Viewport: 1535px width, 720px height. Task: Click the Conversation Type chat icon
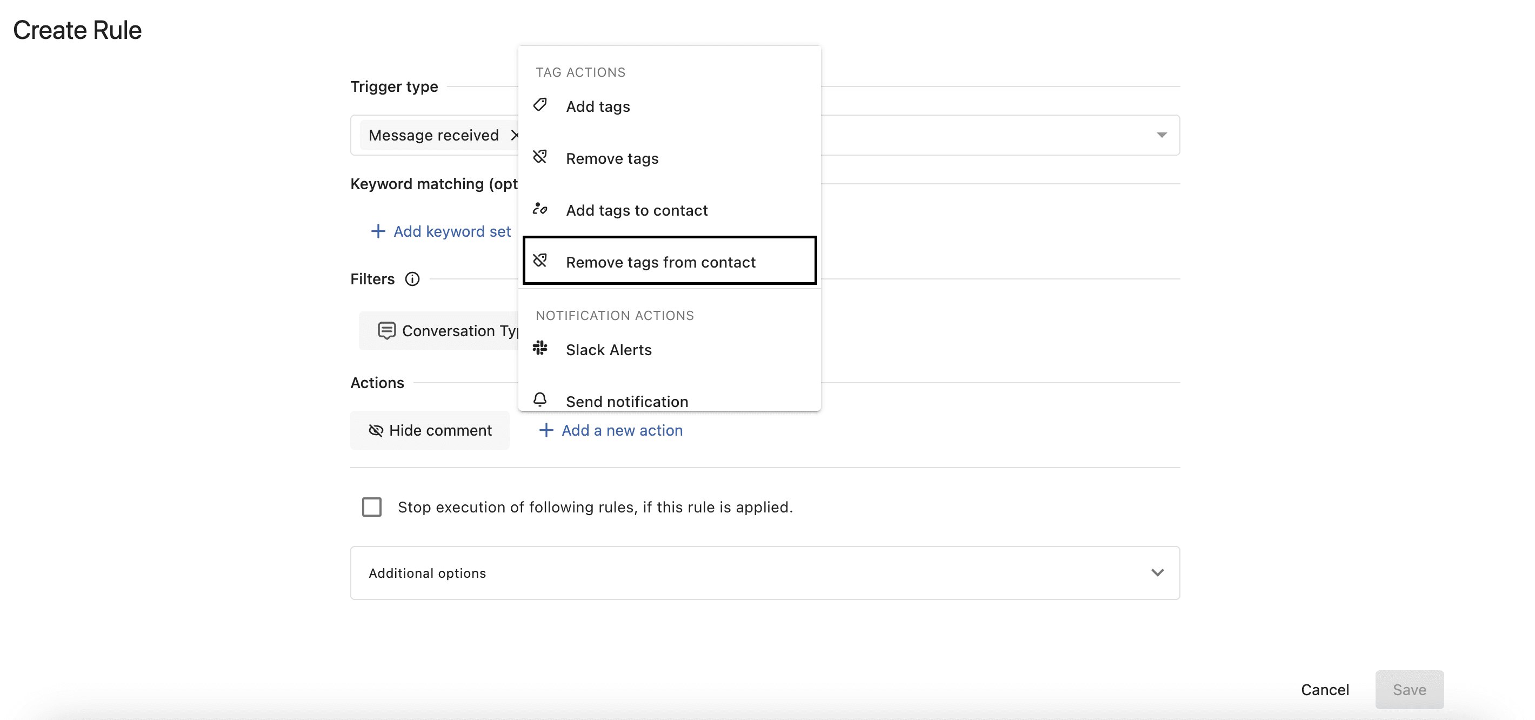(x=387, y=330)
